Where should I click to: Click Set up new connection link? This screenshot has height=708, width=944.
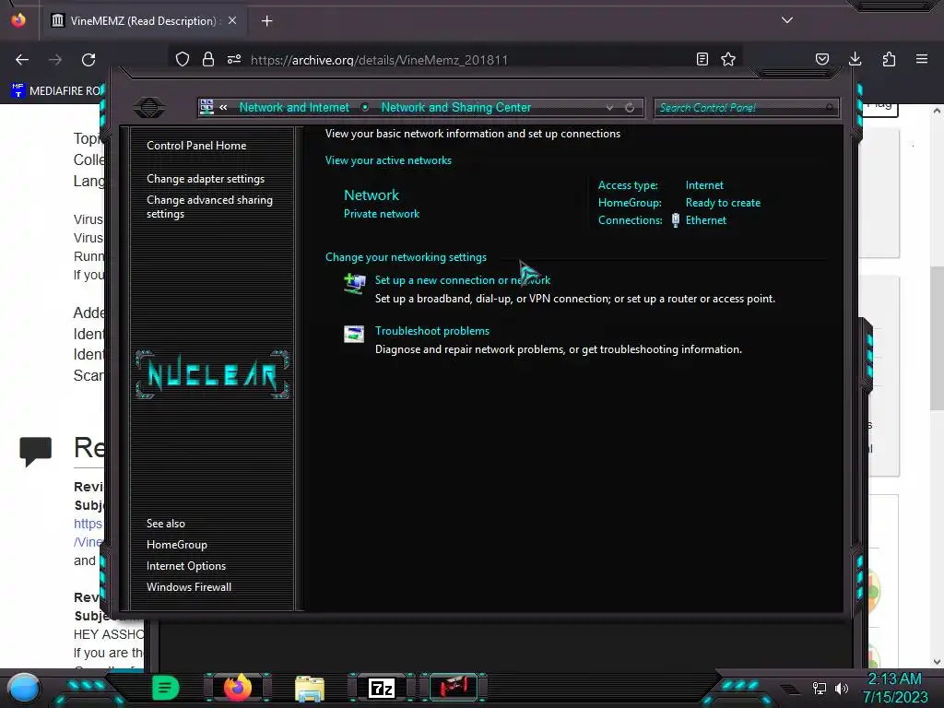[463, 280]
